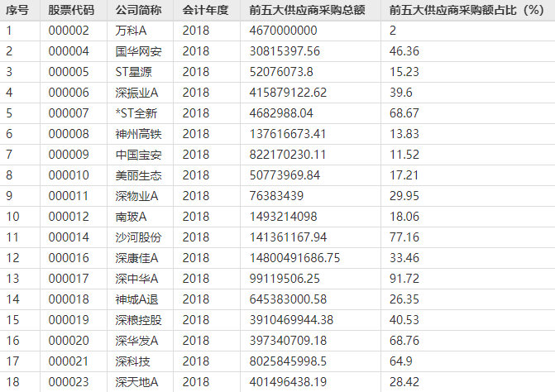Select ratio value 46.36
The image size is (555, 392).
(x=404, y=51)
